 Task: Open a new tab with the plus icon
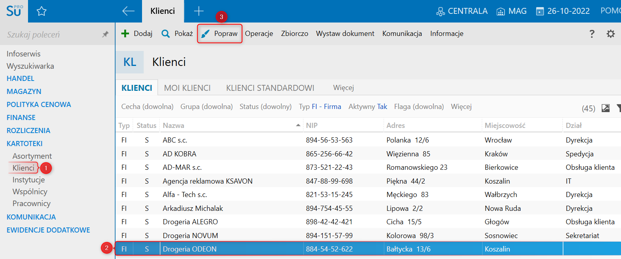(x=199, y=11)
